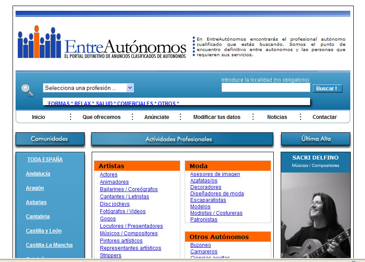Open 'Fotógrafos / Videos' link
The width and height of the screenshot is (365, 262).
[x=123, y=211]
